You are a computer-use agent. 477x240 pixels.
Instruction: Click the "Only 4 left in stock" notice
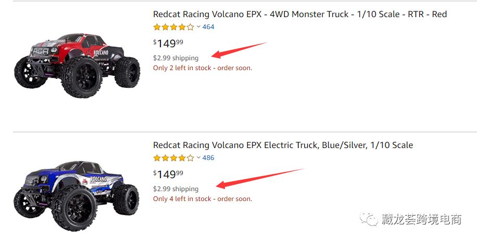click(202, 199)
